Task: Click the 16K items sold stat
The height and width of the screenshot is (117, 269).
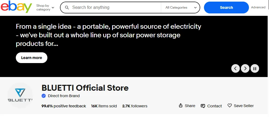Action: tap(104, 106)
